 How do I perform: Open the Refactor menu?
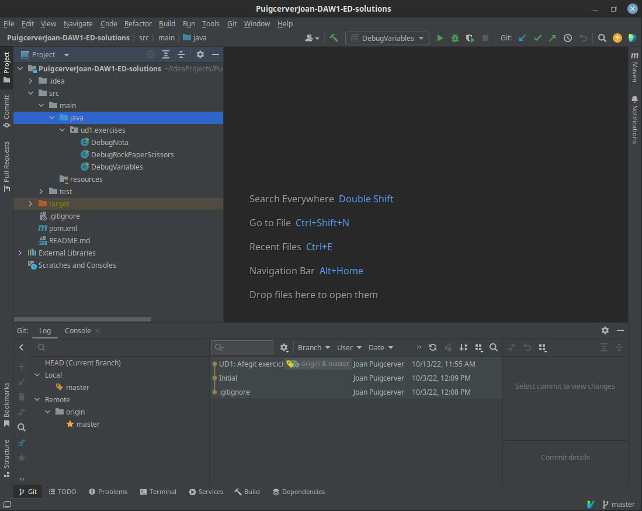(x=138, y=24)
